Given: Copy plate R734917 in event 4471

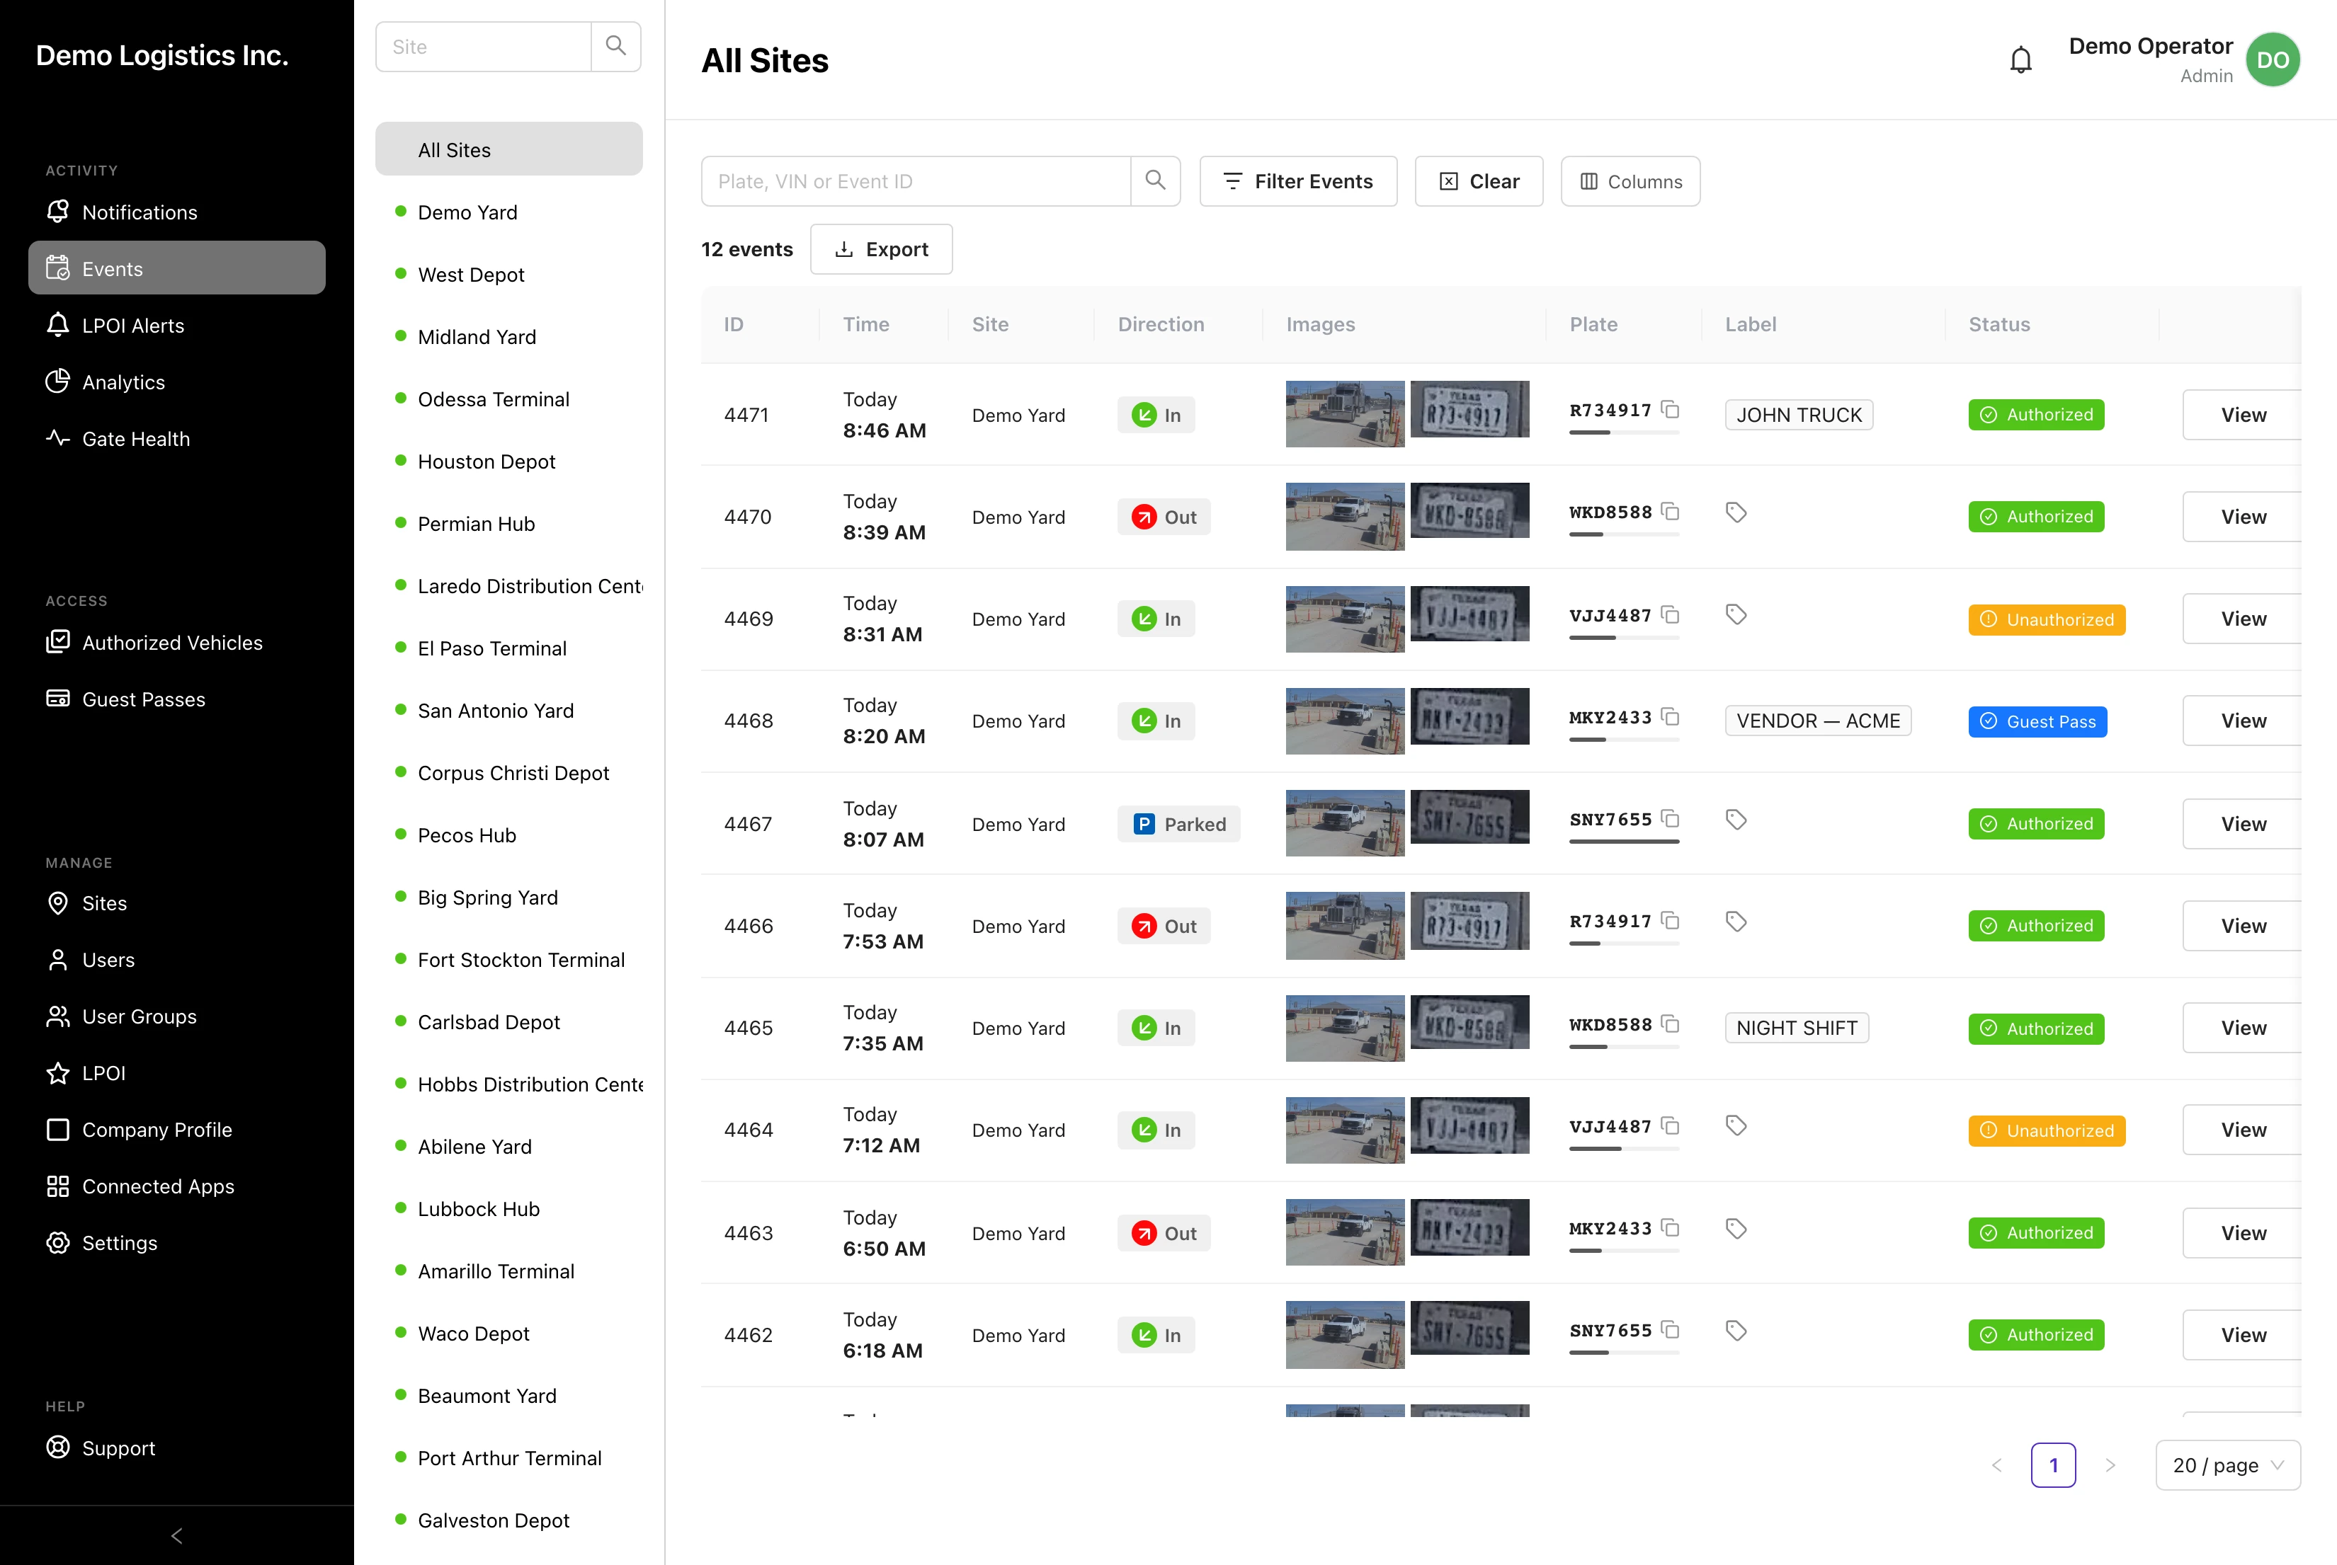Looking at the screenshot, I should 1670,409.
